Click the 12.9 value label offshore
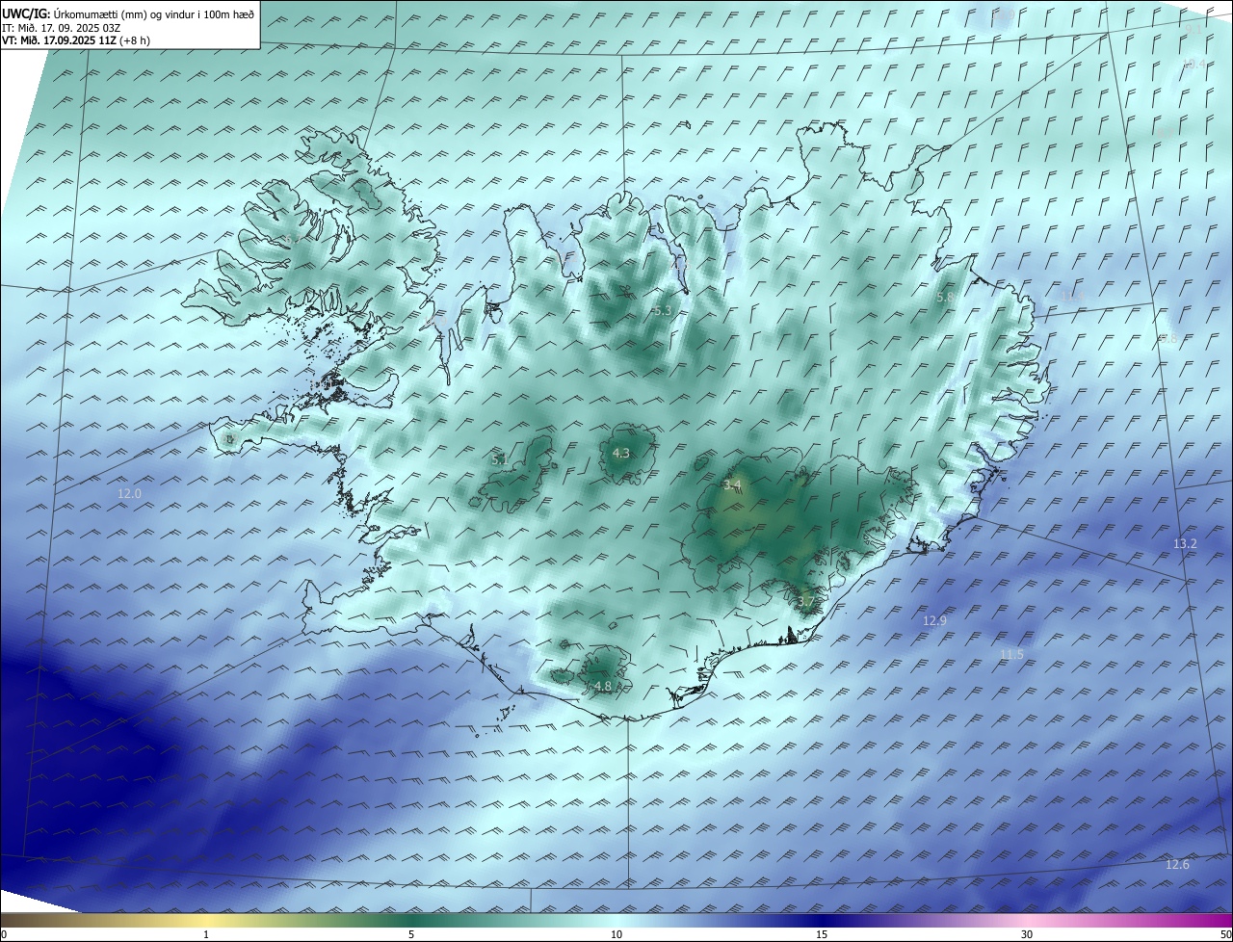The width and height of the screenshot is (1233, 942). click(934, 621)
